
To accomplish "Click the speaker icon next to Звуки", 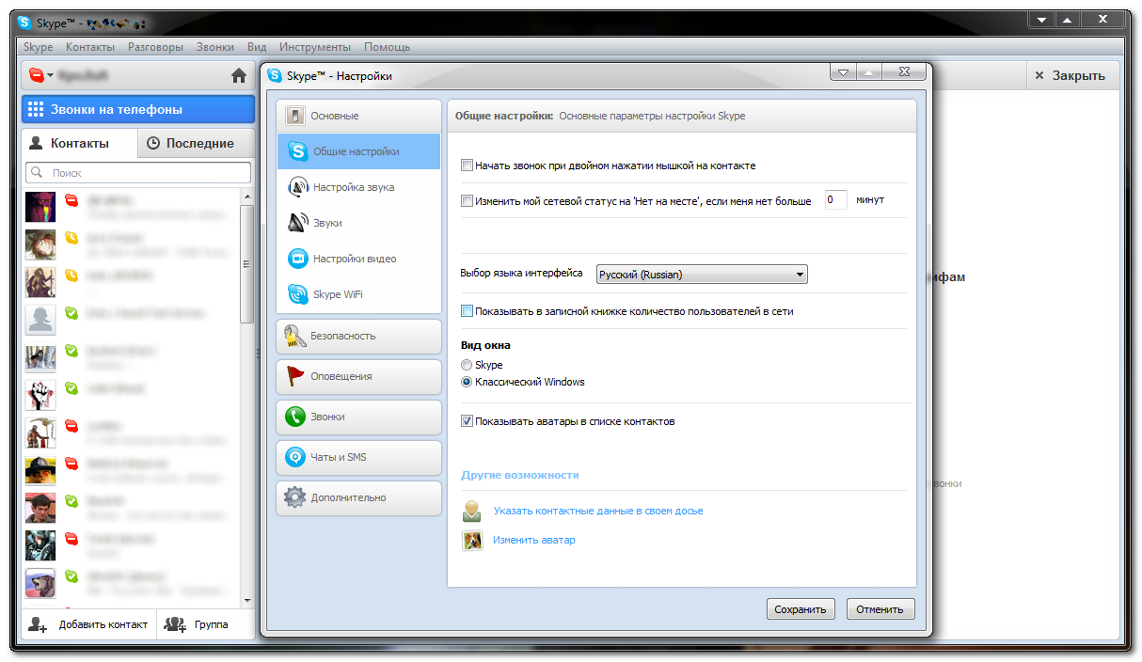I will click(x=297, y=223).
